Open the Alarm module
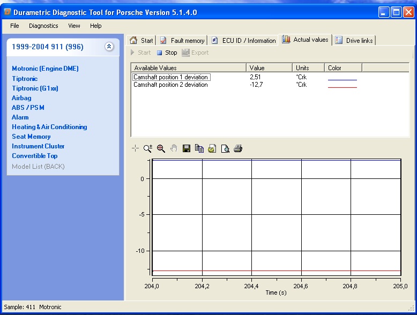 click(20, 117)
